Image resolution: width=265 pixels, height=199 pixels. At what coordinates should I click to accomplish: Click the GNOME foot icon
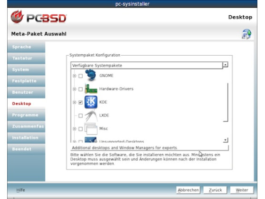pos(91,75)
